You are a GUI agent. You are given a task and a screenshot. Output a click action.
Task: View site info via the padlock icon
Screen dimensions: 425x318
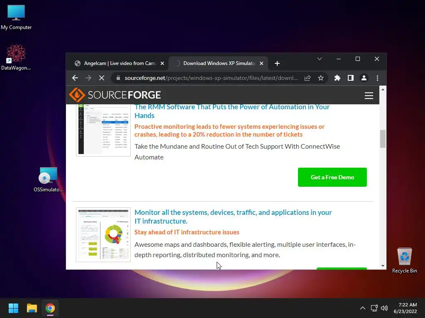[118, 78]
